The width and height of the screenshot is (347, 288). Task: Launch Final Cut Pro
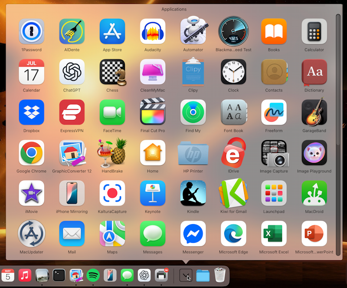pos(153,111)
